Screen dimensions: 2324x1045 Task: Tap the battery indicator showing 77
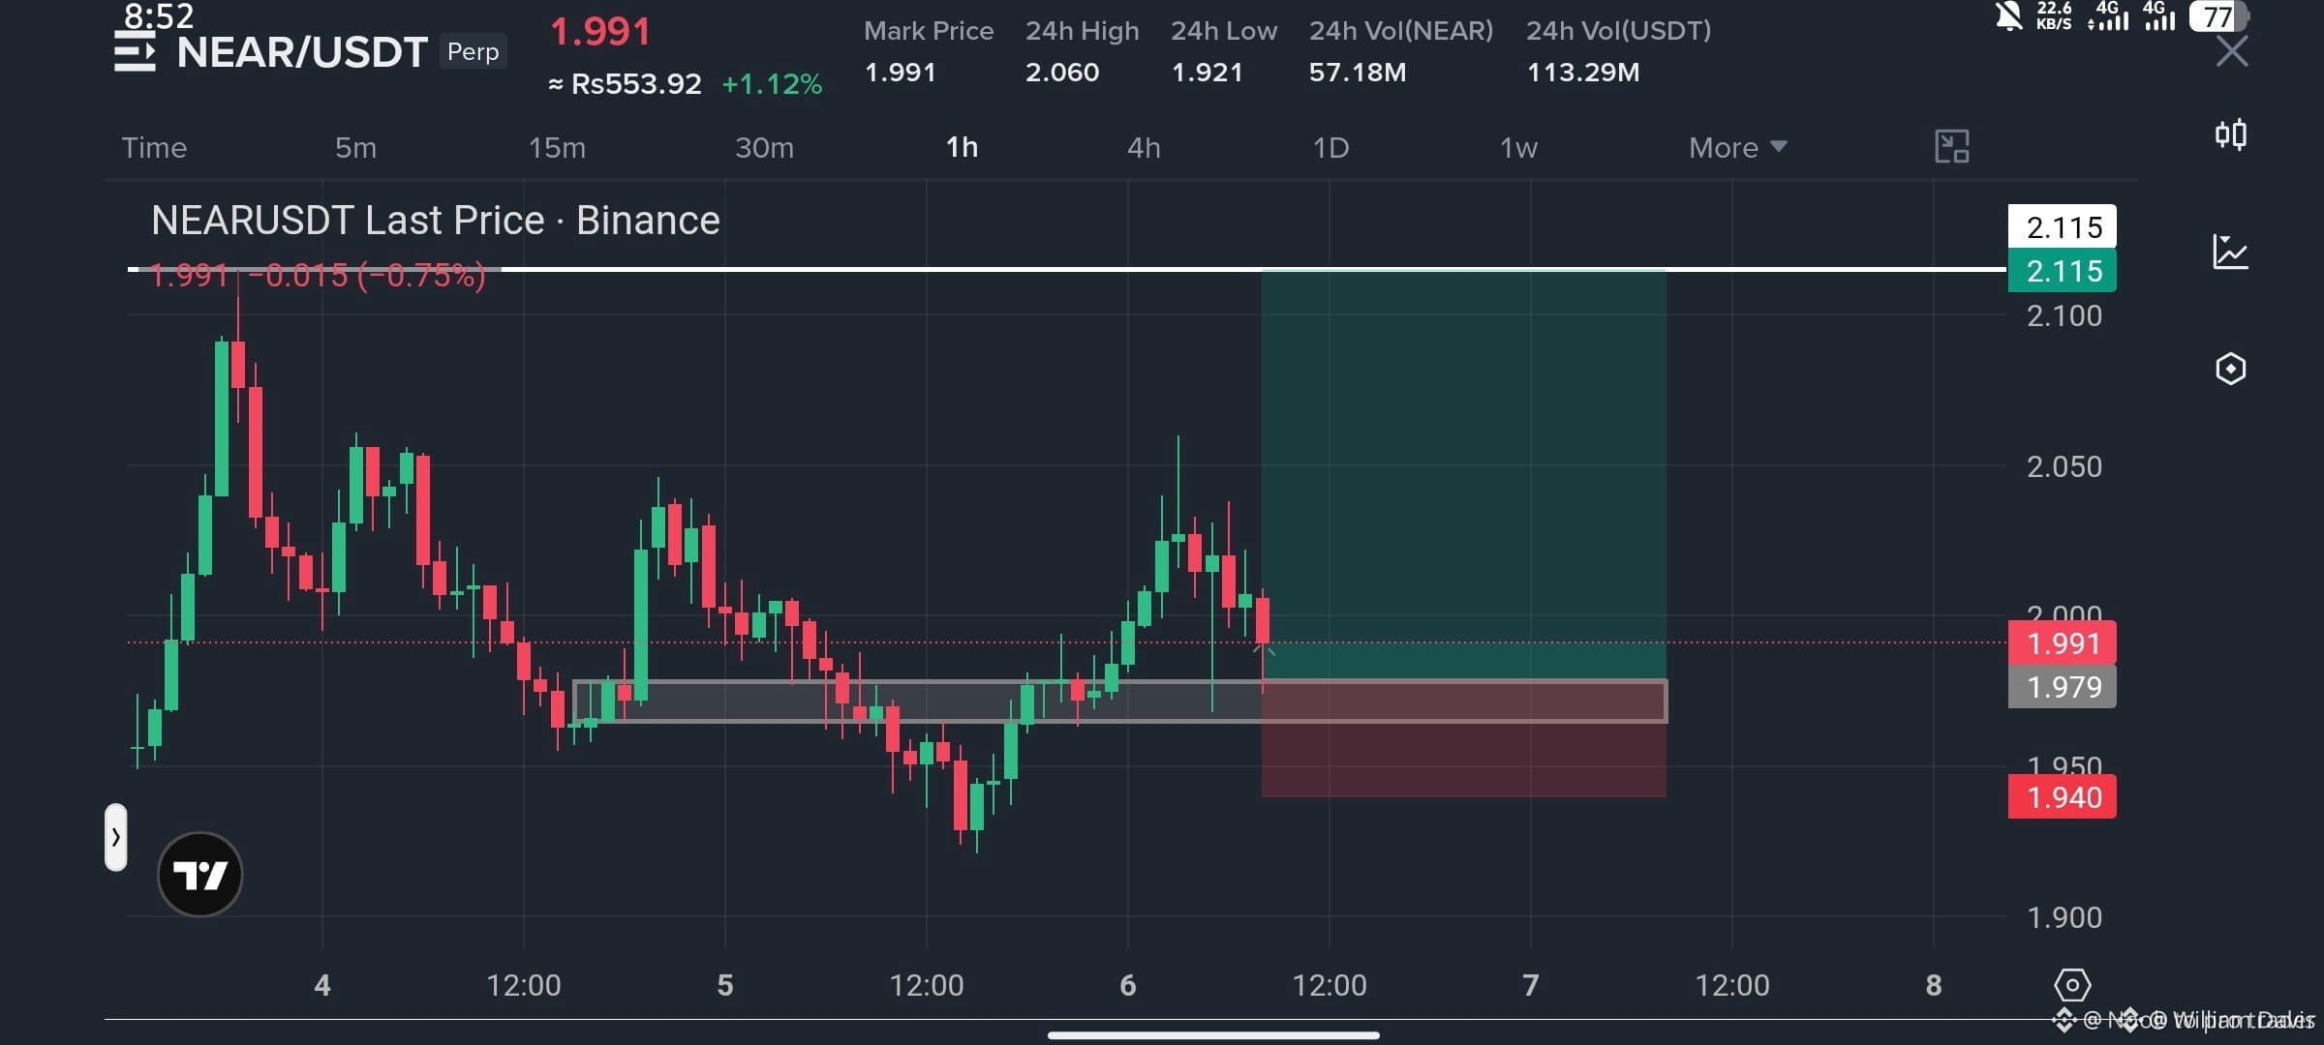click(2218, 16)
